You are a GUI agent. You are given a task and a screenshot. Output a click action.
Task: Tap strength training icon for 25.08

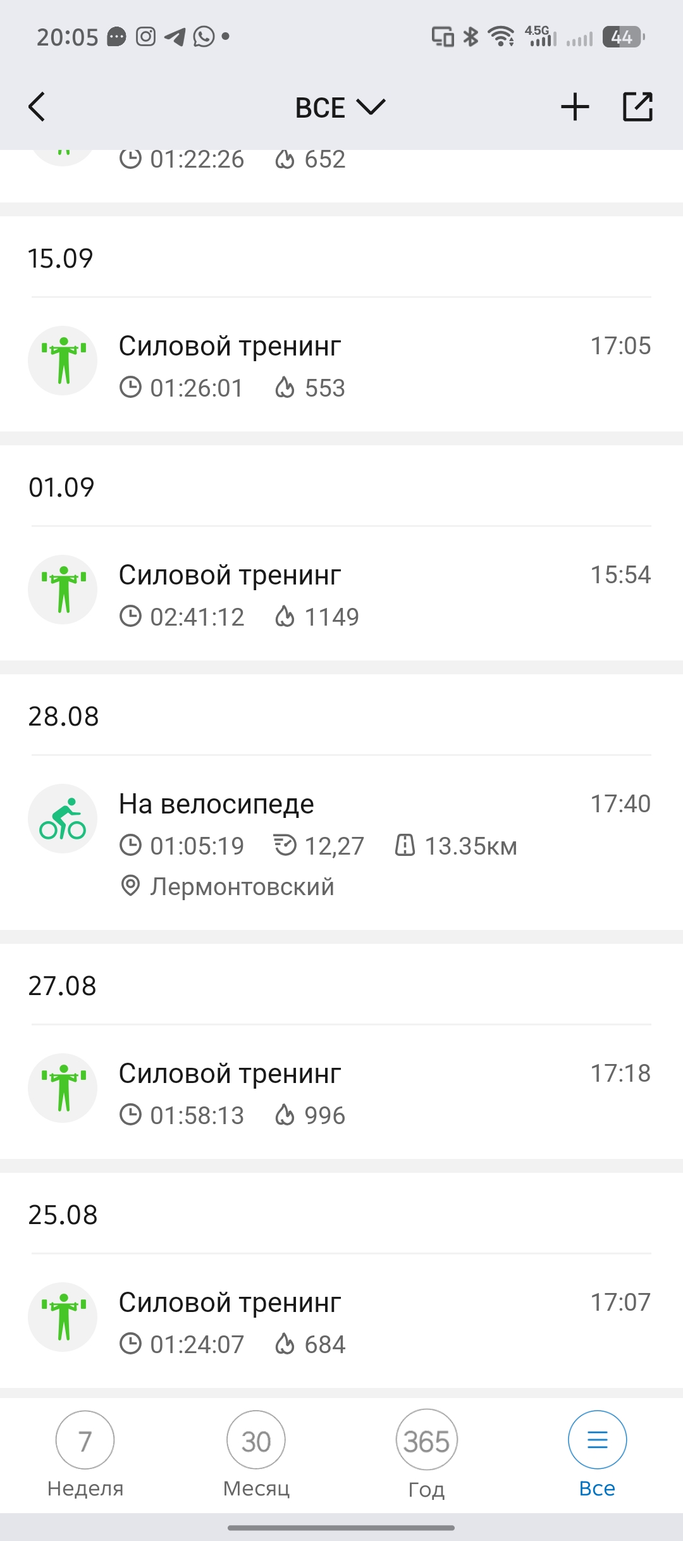pyautogui.click(x=63, y=1317)
